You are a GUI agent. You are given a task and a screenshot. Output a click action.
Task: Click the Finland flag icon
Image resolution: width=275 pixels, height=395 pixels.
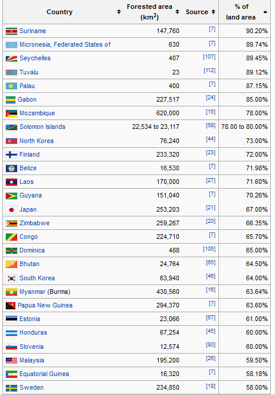(x=11, y=155)
